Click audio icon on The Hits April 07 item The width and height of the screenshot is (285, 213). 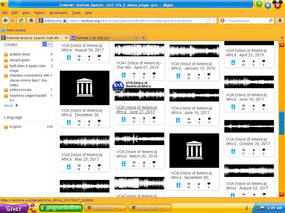click(124, 75)
